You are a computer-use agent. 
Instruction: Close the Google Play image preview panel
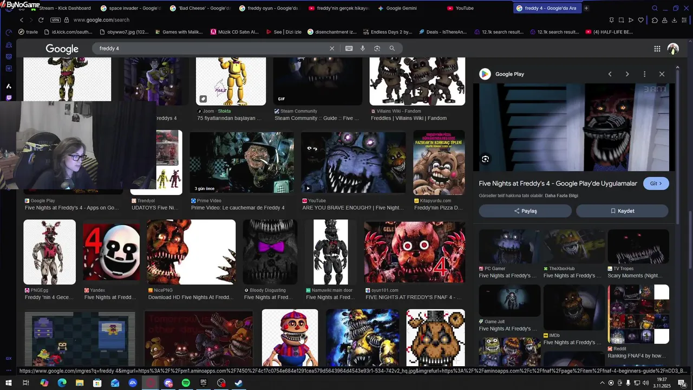(662, 74)
